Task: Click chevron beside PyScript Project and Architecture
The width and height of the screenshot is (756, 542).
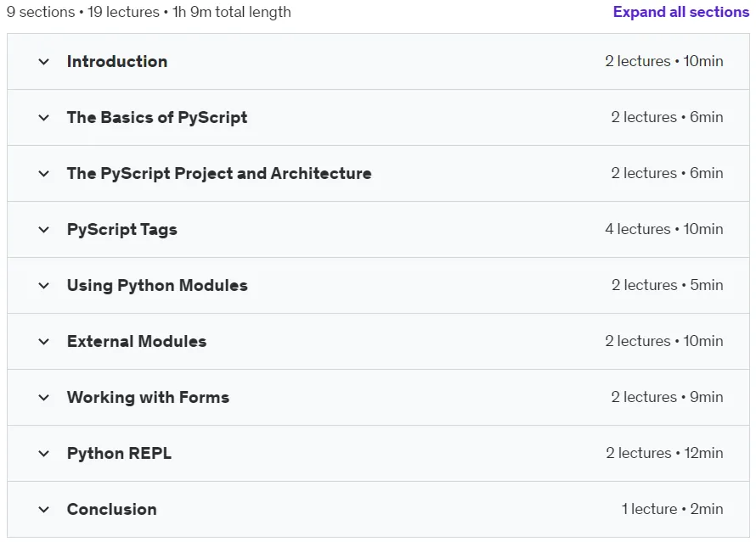Action: [44, 173]
